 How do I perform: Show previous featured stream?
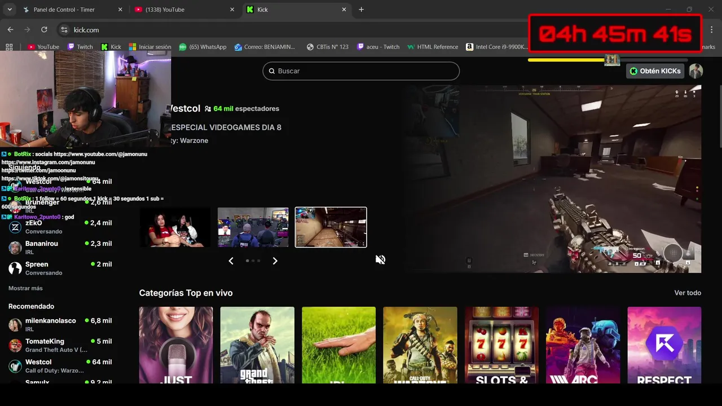(x=231, y=261)
